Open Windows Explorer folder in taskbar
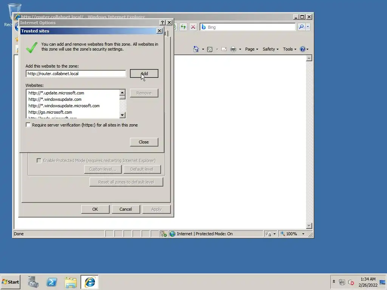The width and height of the screenshot is (387, 290). 71,282
